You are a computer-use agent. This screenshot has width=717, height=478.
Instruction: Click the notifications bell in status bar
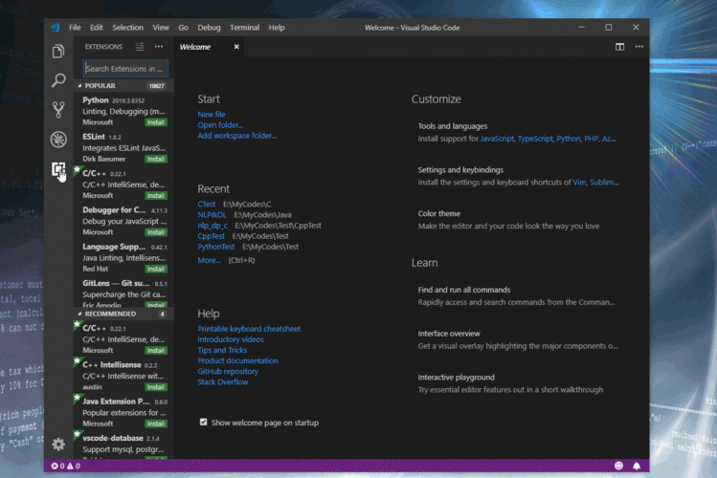pyautogui.click(x=637, y=466)
